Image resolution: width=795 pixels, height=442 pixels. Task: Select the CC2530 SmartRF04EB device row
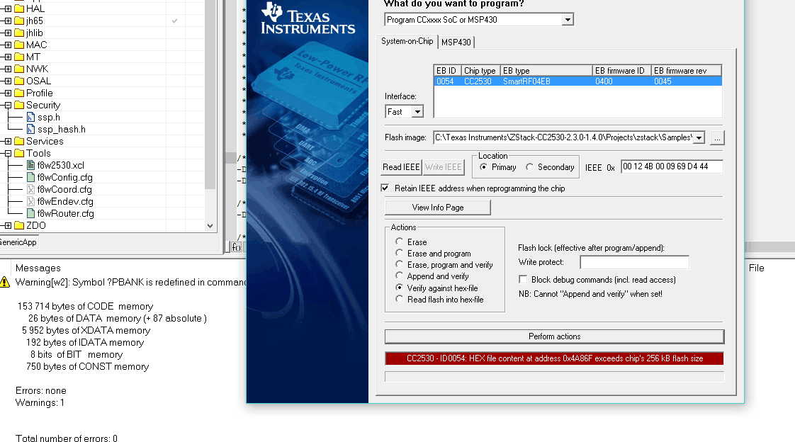coord(577,81)
